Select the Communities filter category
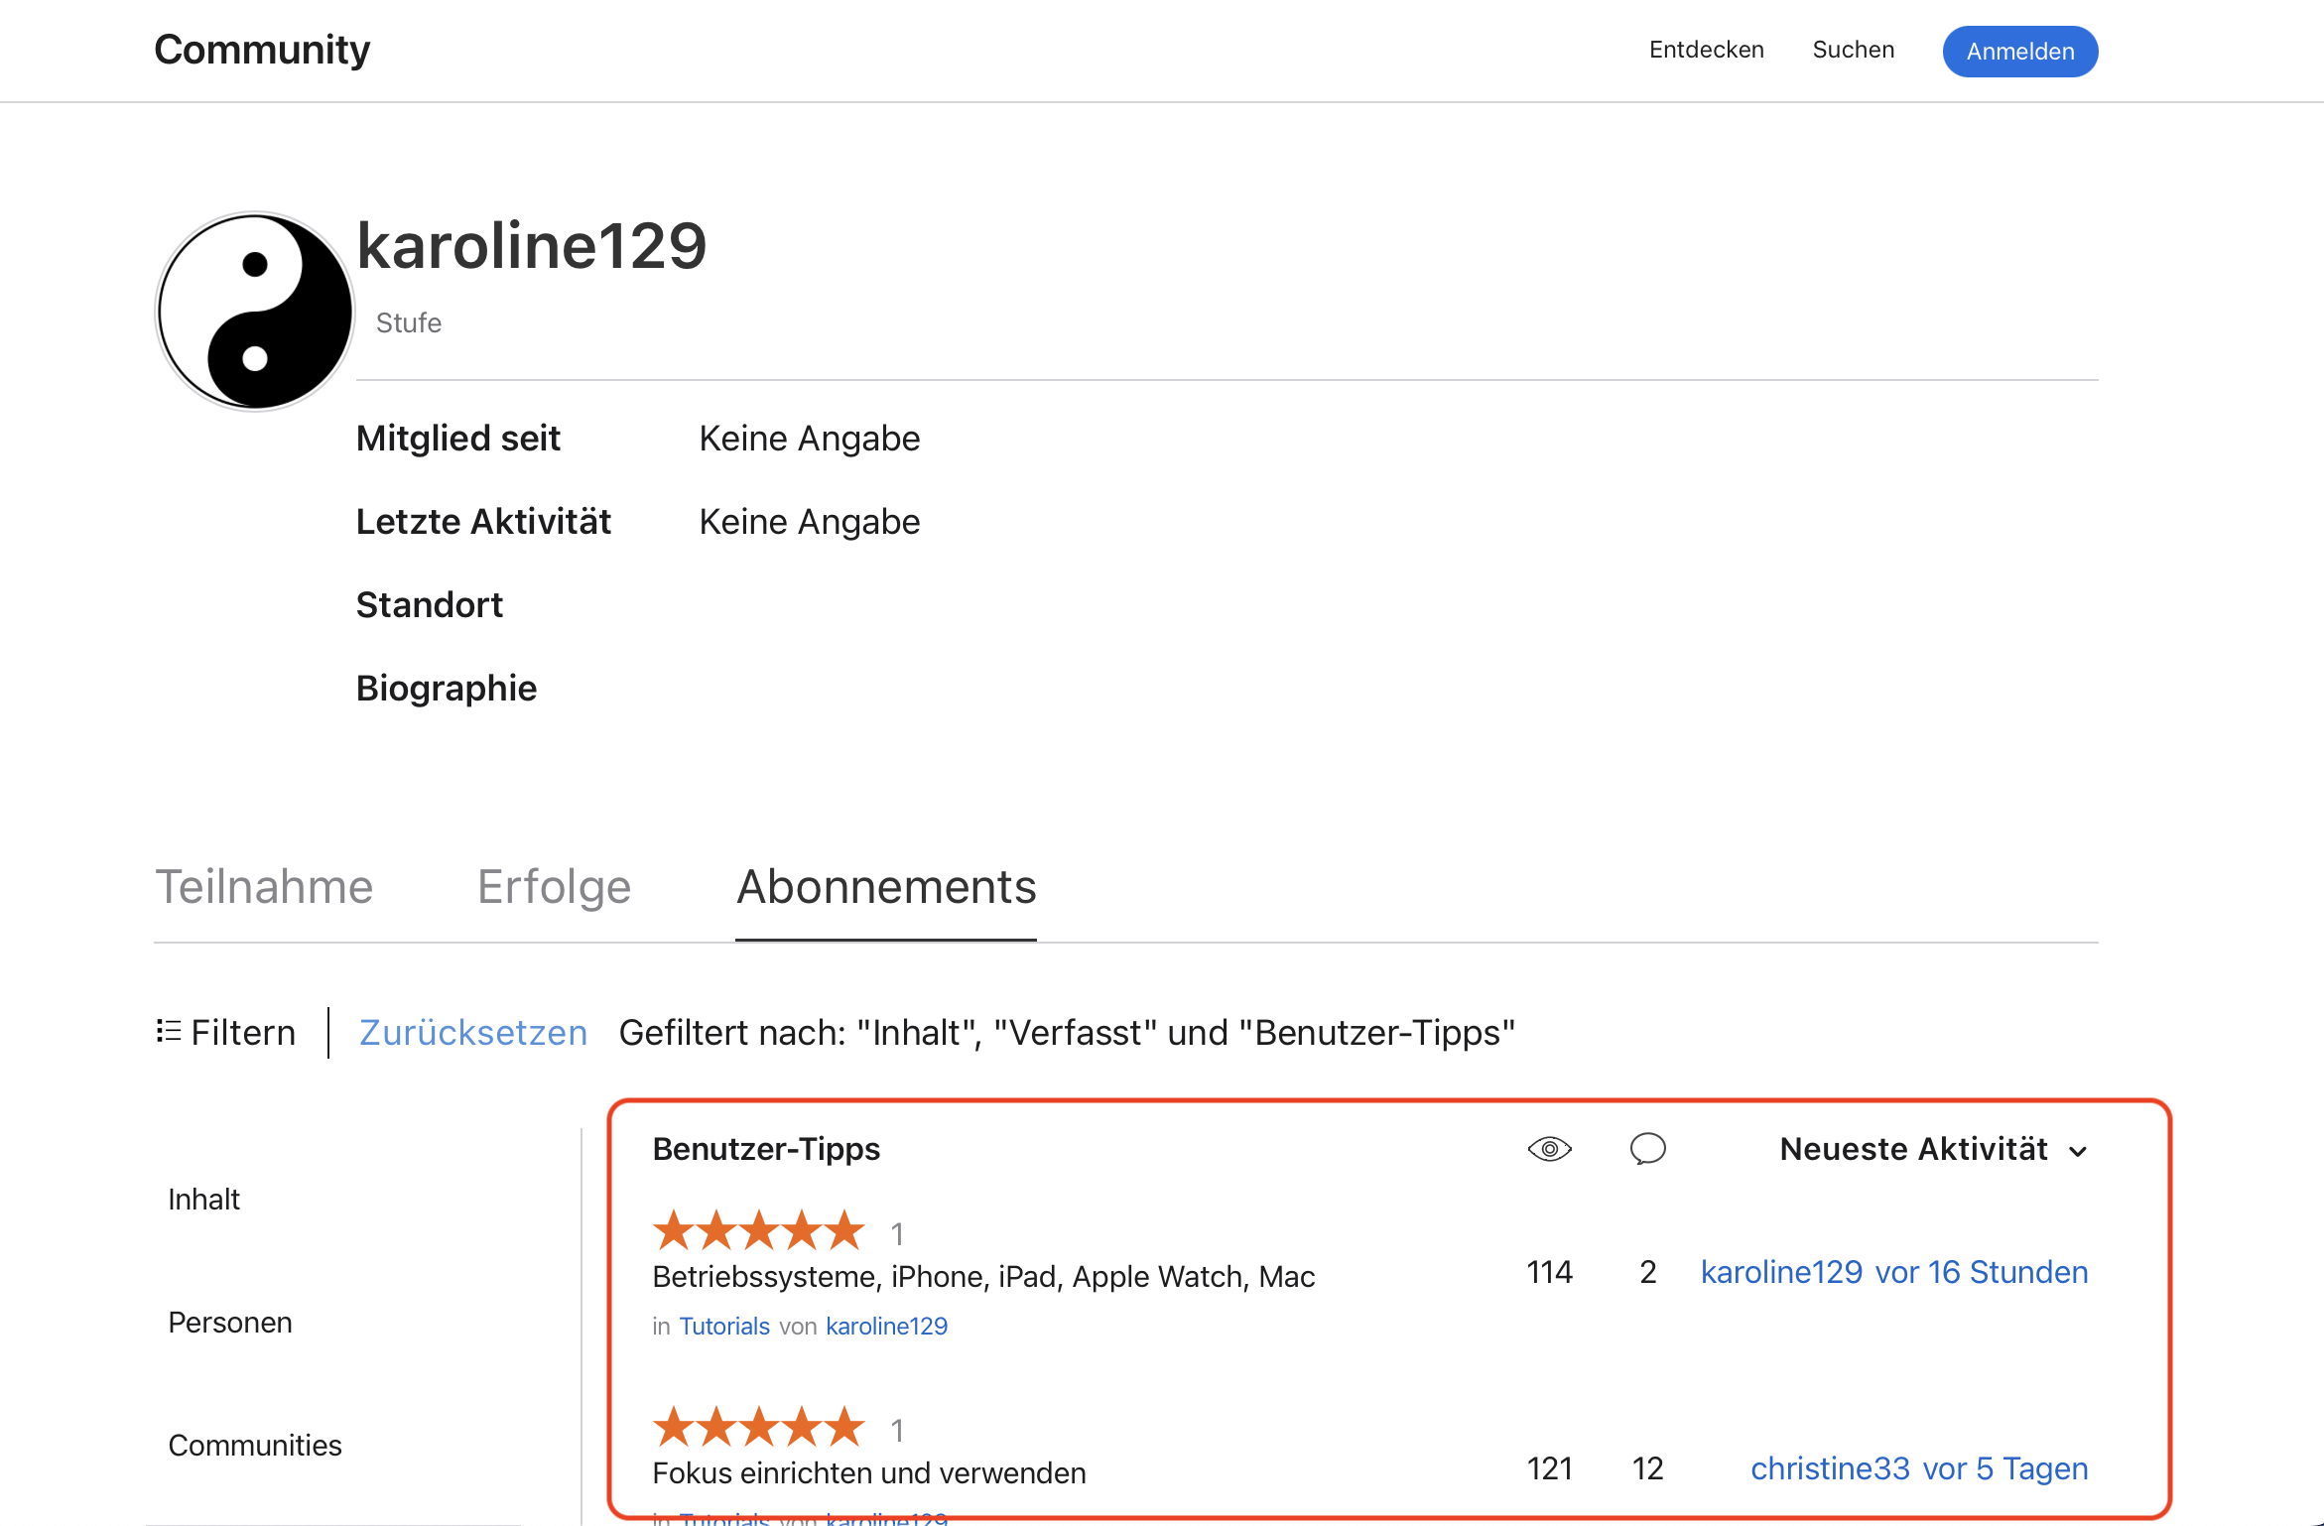 coord(254,1445)
